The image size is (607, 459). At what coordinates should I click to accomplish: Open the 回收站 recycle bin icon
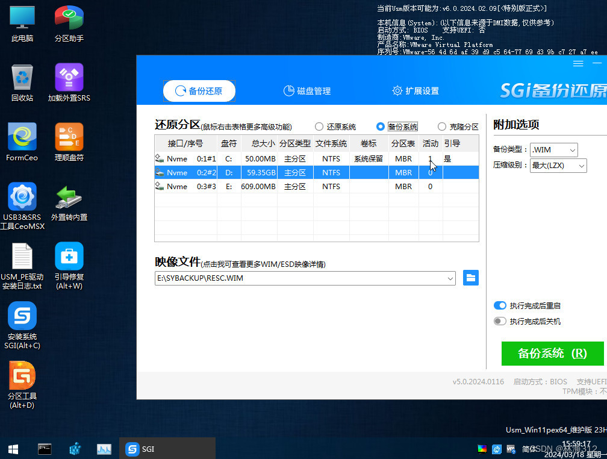22,83
